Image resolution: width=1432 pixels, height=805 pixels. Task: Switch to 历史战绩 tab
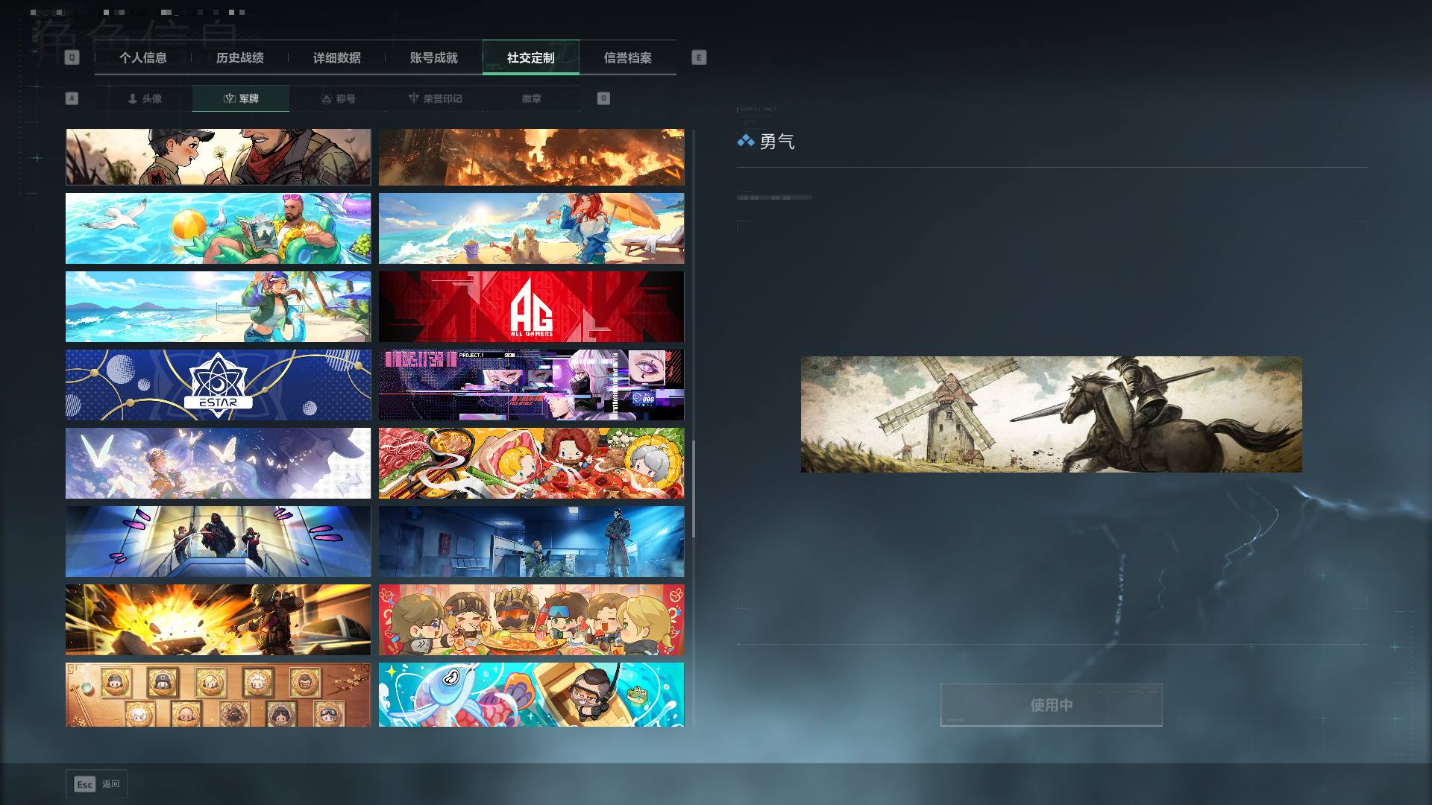tap(239, 57)
